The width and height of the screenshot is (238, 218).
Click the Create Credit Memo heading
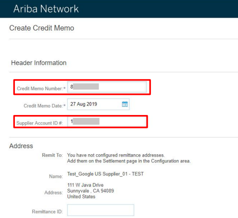coord(42,28)
